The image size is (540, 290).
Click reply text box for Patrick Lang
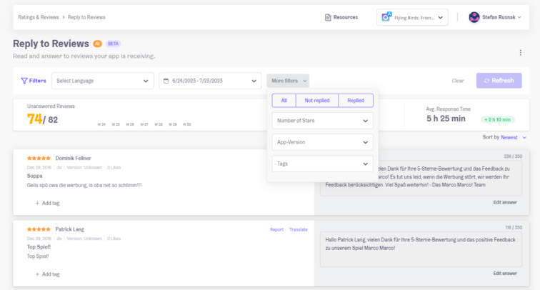tap(421, 249)
